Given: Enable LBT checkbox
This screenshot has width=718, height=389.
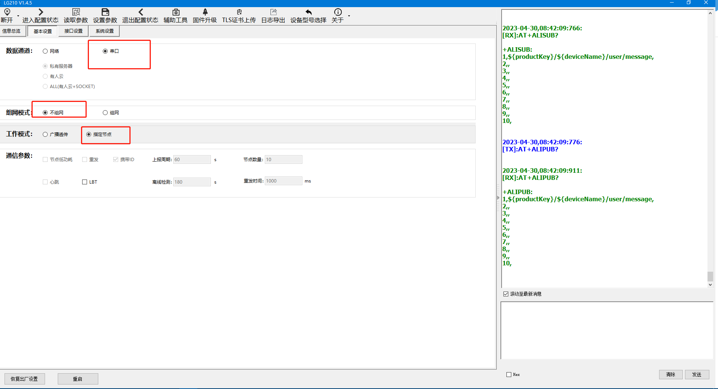Looking at the screenshot, I should tap(85, 182).
